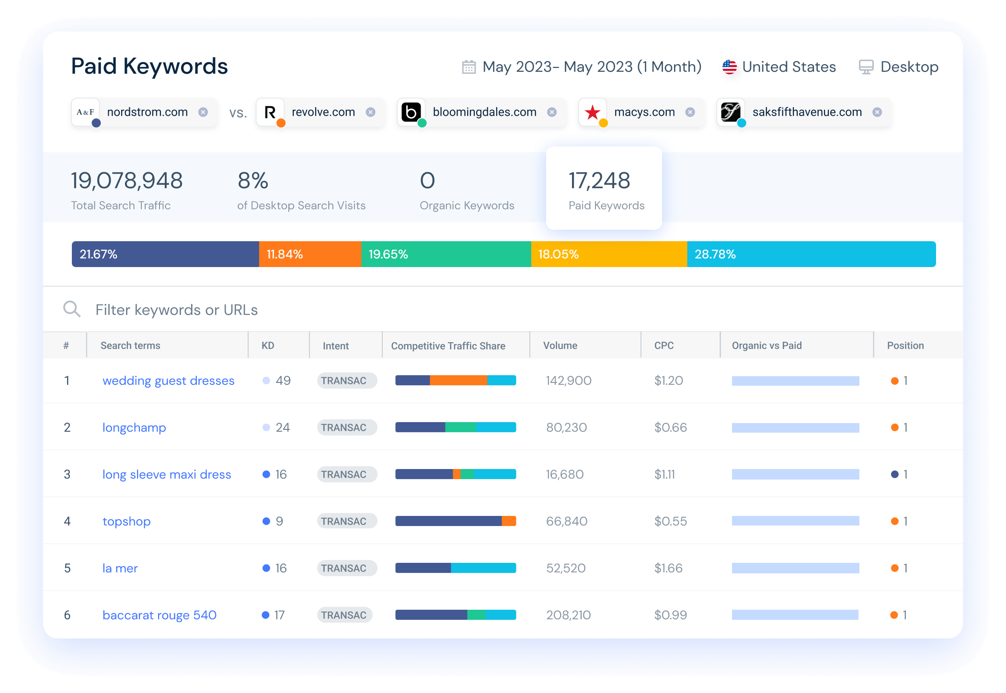The height and width of the screenshot is (693, 1006).
Task: Select the nordstrom.com A&F favicon
Action: pos(85,112)
